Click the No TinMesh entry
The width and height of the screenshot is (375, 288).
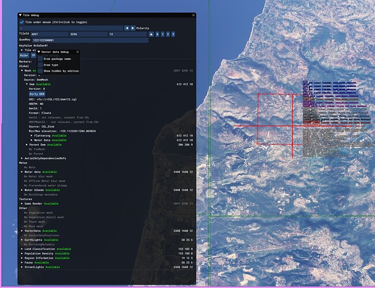click(x=37, y=149)
